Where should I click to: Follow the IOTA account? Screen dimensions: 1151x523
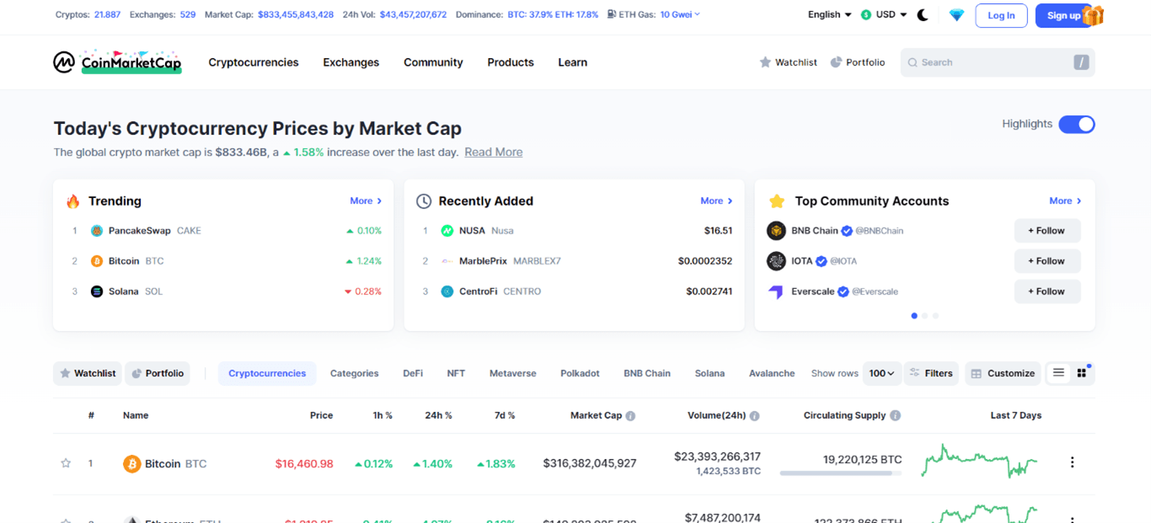tap(1047, 261)
